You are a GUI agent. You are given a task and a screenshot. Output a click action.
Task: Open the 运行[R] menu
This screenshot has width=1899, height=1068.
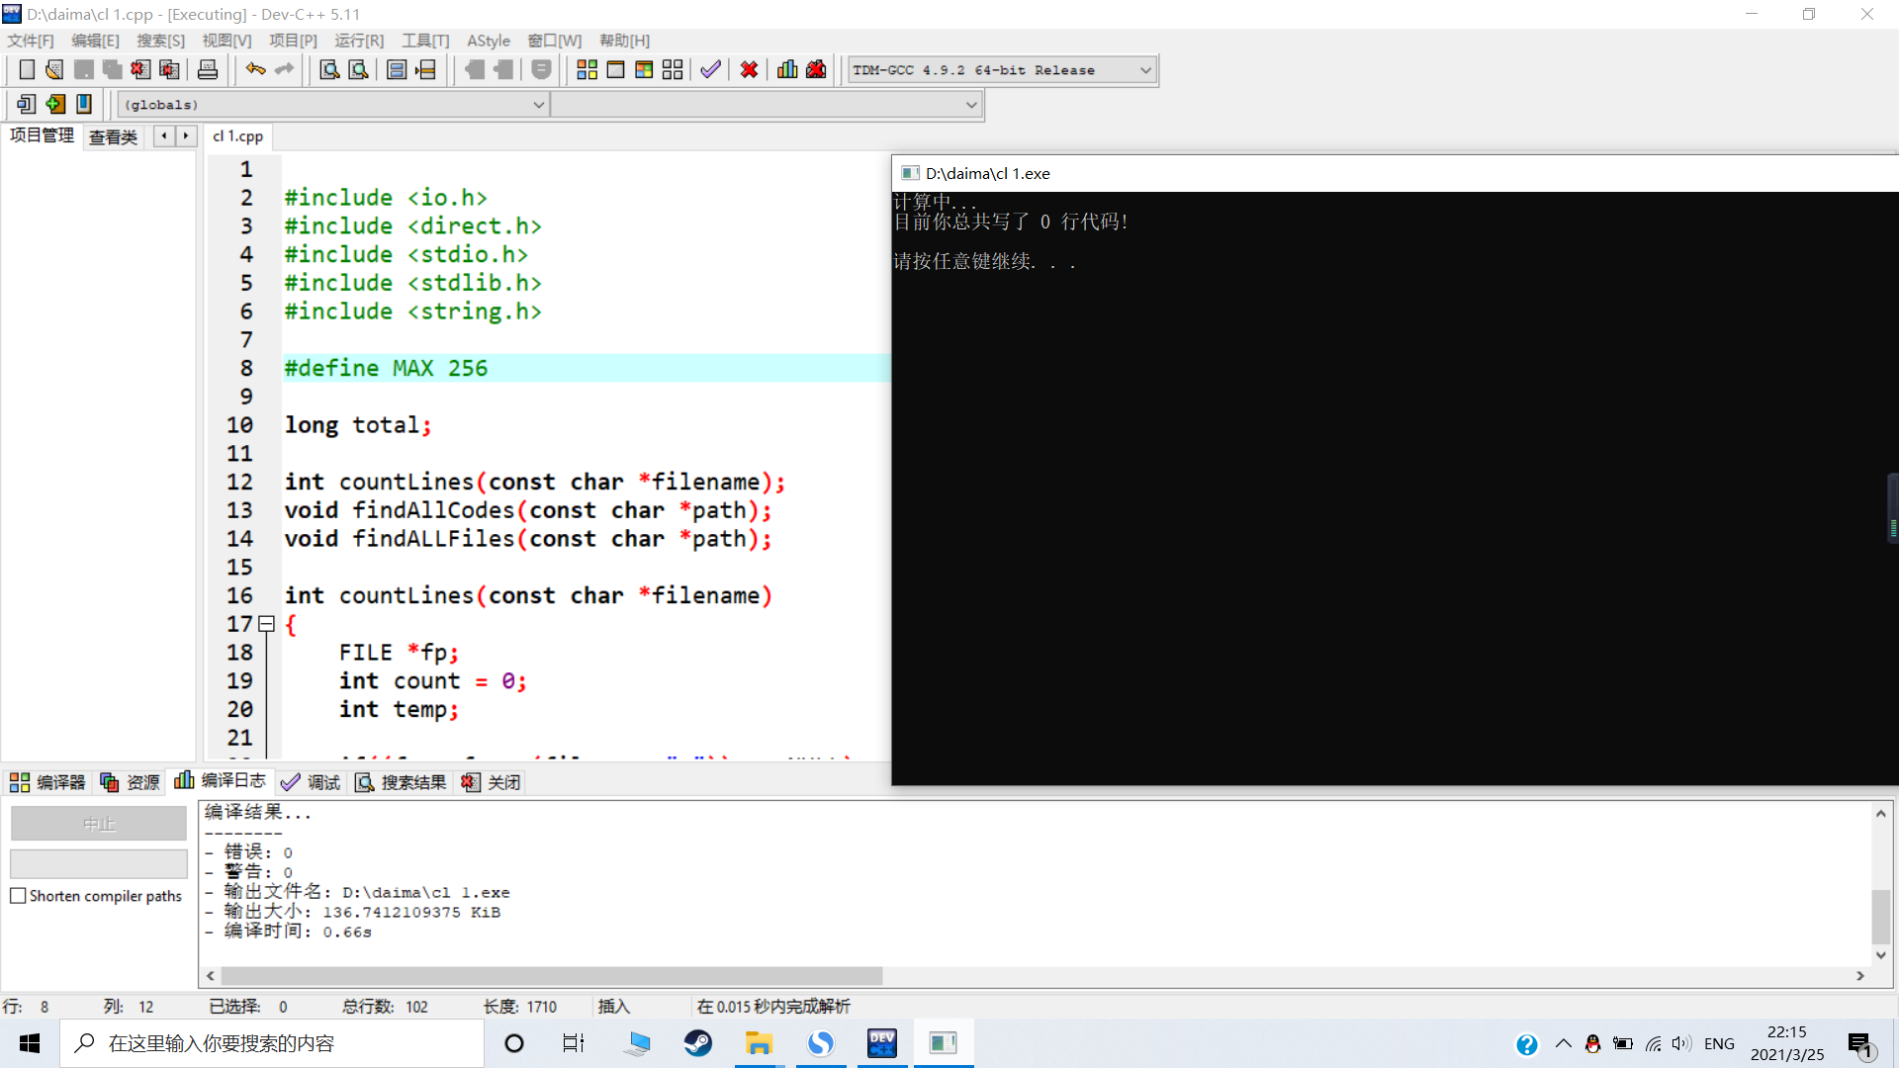359,41
